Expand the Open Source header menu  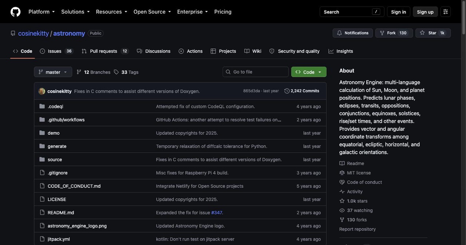[152, 12]
